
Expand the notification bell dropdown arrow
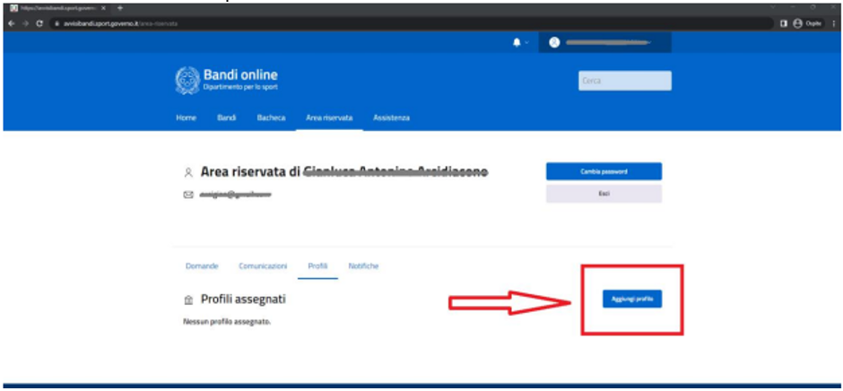(x=526, y=43)
